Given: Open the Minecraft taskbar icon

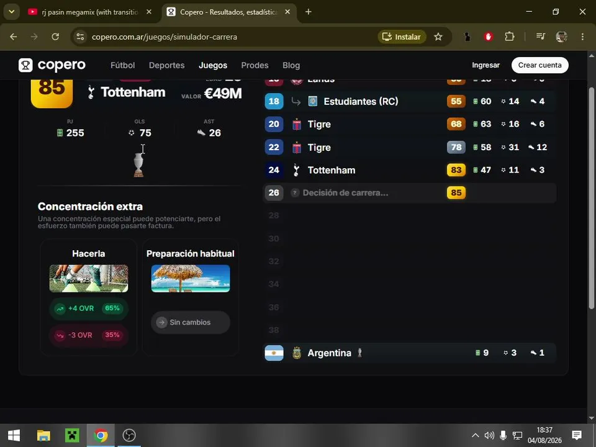Looking at the screenshot, I should [x=72, y=435].
